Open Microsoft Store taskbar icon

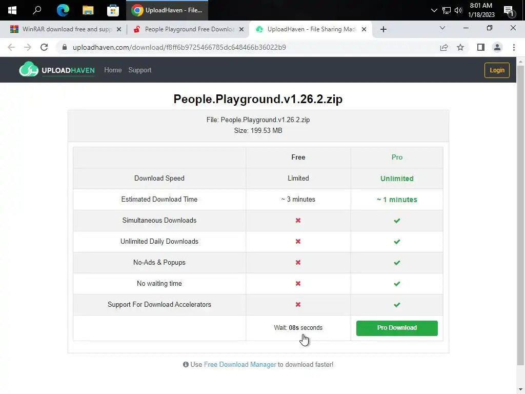tap(113, 10)
